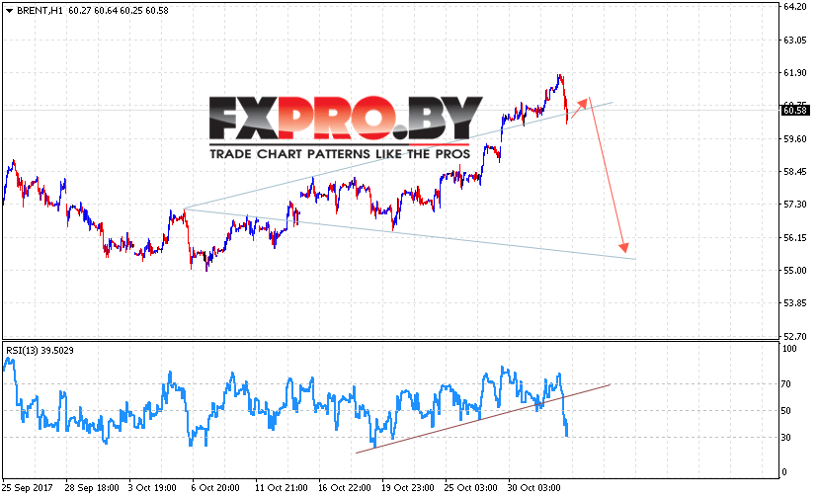Select the brown RSI trendline
The width and height of the screenshot is (818, 499).
pos(482,419)
